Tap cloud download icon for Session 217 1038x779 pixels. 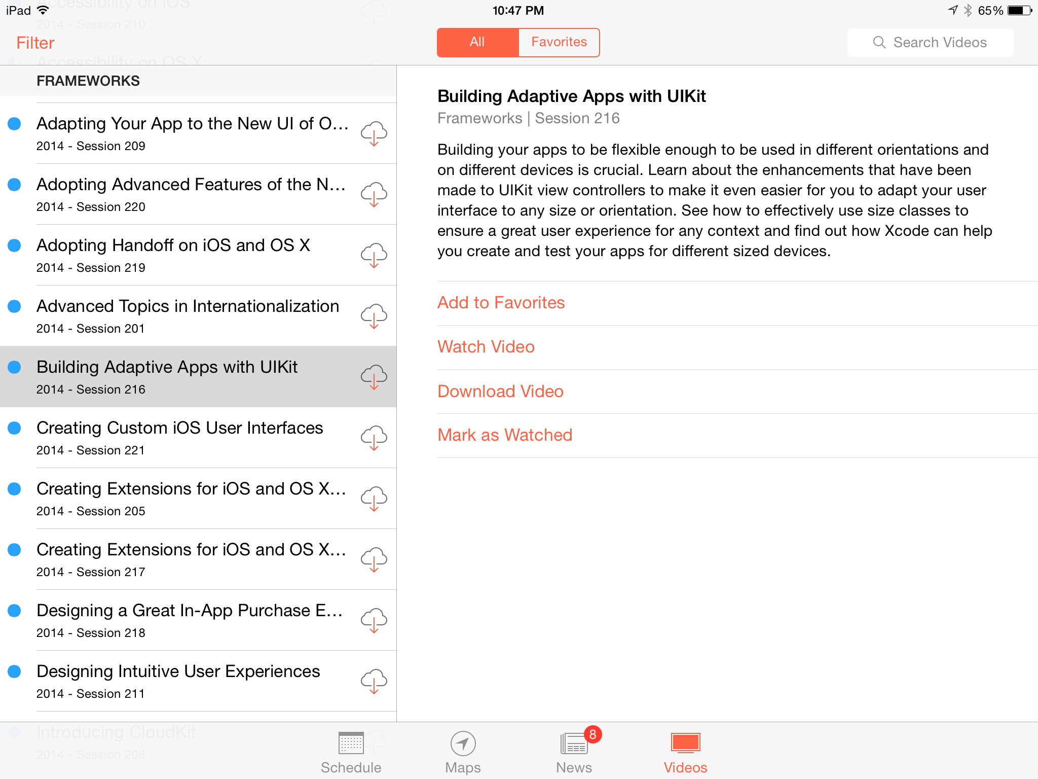374,559
